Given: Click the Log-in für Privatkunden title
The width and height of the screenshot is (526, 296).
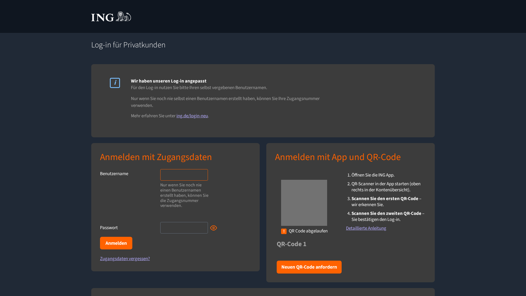Looking at the screenshot, I should [128, 45].
